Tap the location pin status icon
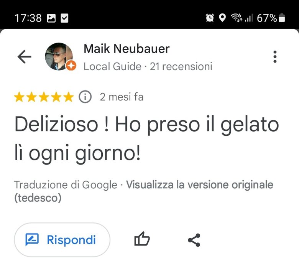 [222, 18]
